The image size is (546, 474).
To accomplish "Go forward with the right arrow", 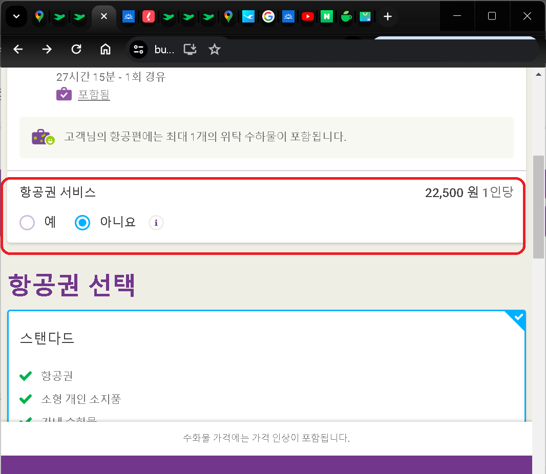I will point(47,50).
